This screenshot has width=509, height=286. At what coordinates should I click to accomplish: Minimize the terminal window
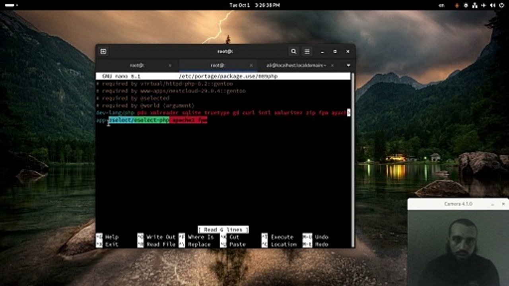(x=322, y=51)
